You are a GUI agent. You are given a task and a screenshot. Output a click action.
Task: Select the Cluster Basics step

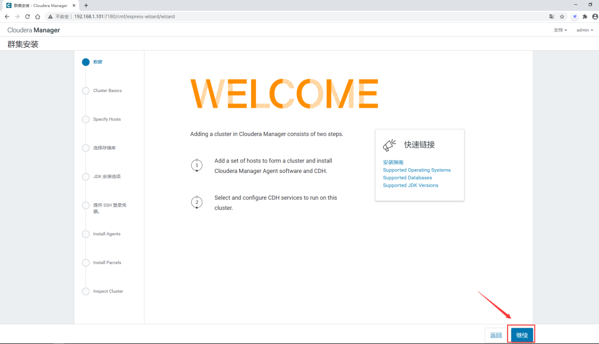(102, 91)
